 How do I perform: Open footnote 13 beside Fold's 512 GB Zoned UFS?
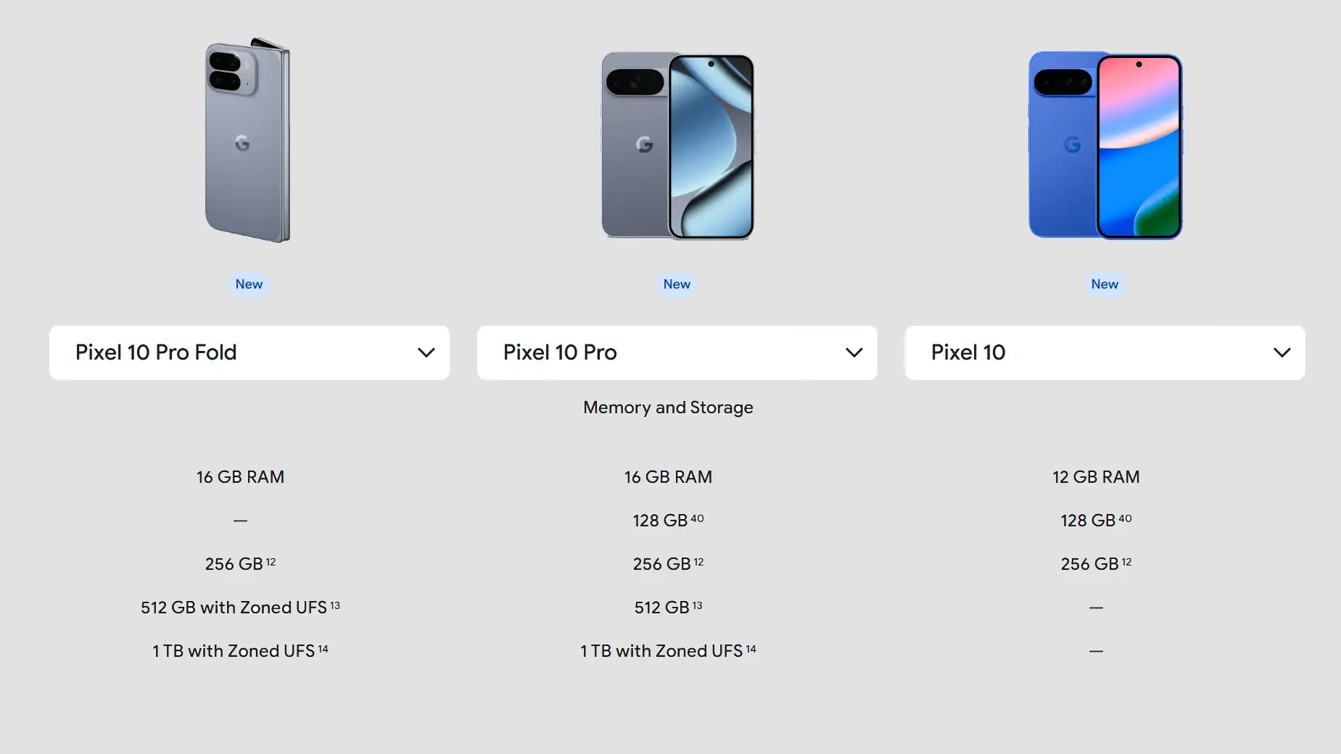pos(335,605)
